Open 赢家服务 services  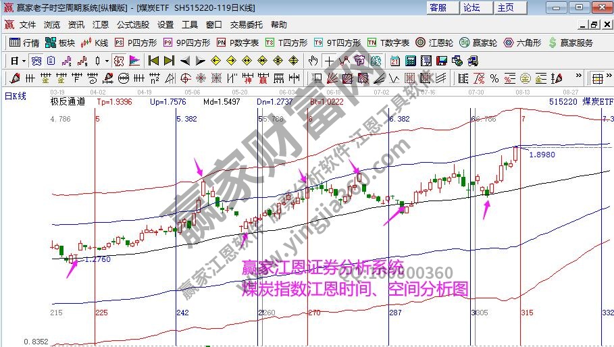point(571,43)
